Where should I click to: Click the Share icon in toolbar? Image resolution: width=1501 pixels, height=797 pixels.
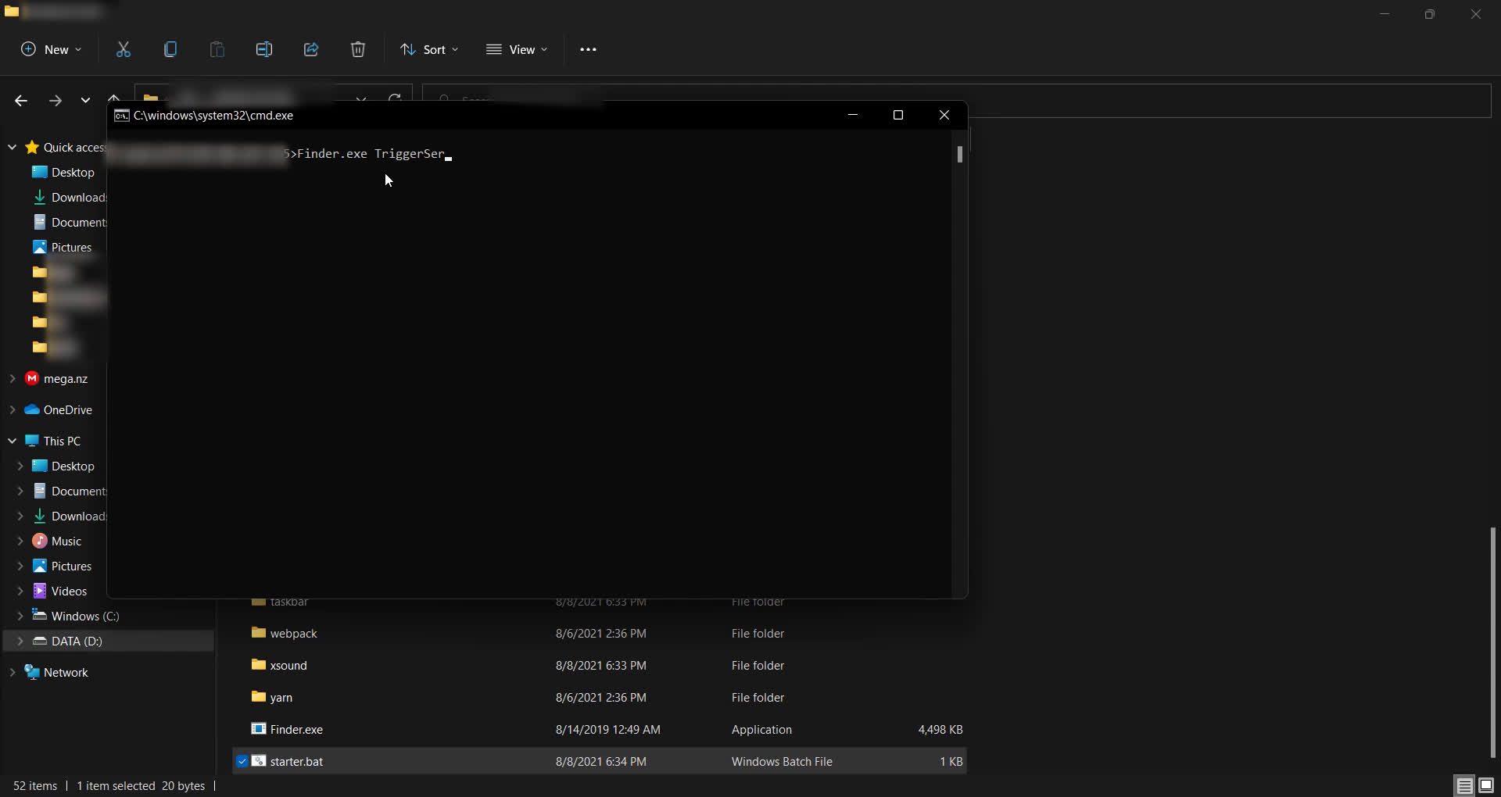(311, 49)
